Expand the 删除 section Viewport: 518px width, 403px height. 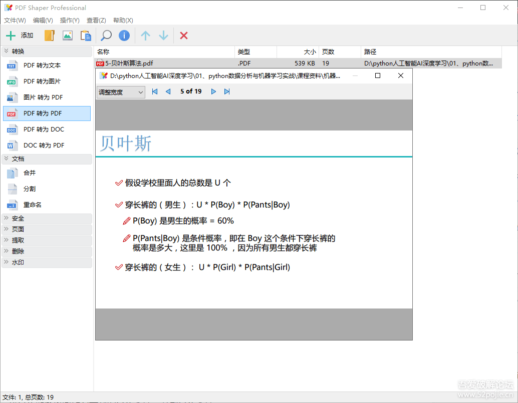(x=47, y=251)
